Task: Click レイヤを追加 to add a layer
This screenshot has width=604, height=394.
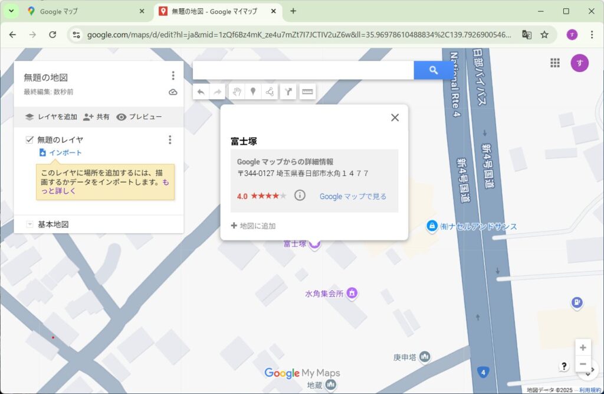Action: [51, 117]
